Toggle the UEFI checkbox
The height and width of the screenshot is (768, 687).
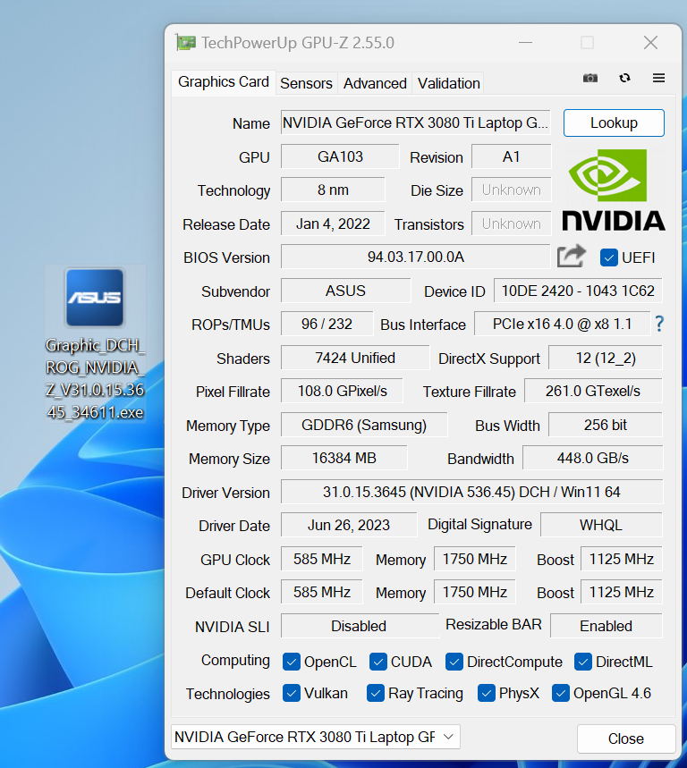coord(609,257)
